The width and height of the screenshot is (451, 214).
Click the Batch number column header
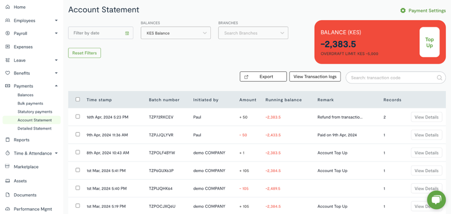click(164, 100)
